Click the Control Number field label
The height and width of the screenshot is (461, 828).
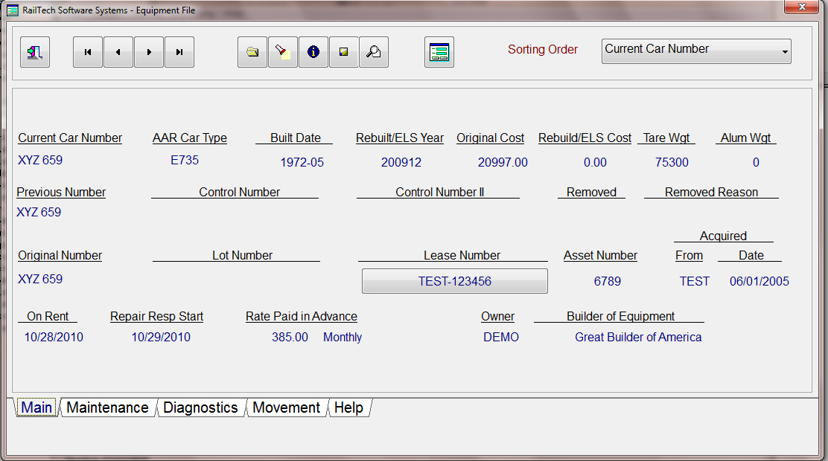(239, 193)
